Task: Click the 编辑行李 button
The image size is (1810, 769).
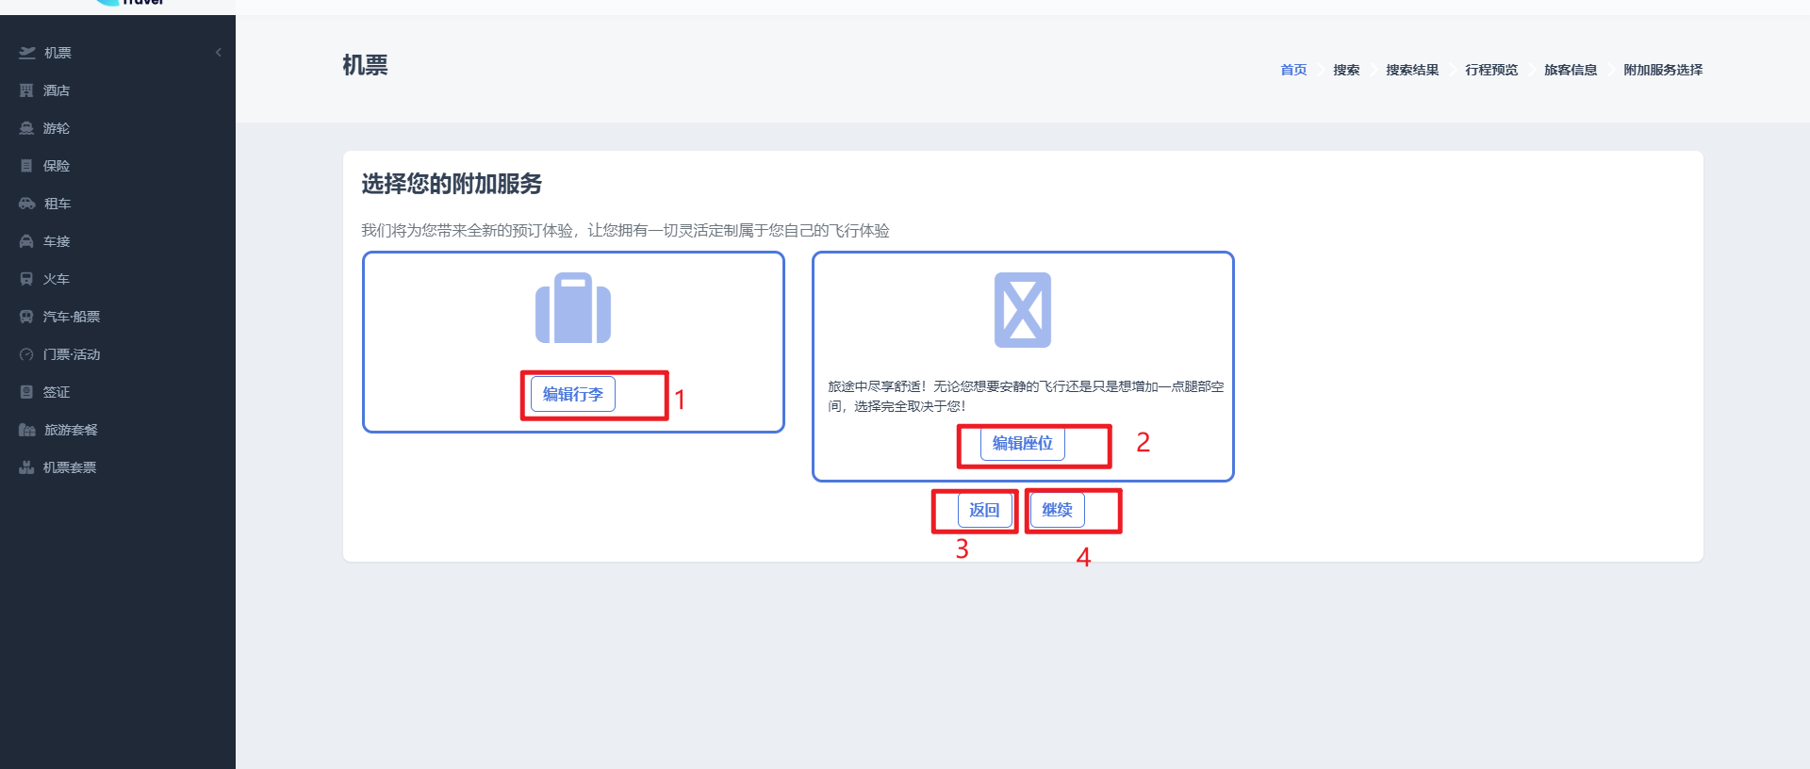Action: coord(573,394)
